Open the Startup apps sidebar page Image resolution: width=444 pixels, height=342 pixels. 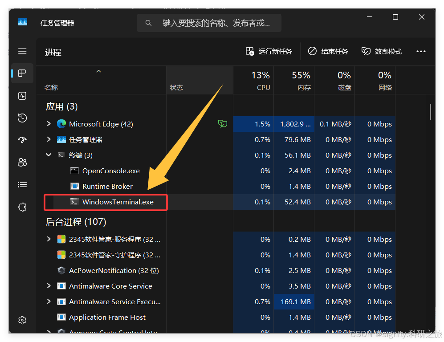(22, 140)
